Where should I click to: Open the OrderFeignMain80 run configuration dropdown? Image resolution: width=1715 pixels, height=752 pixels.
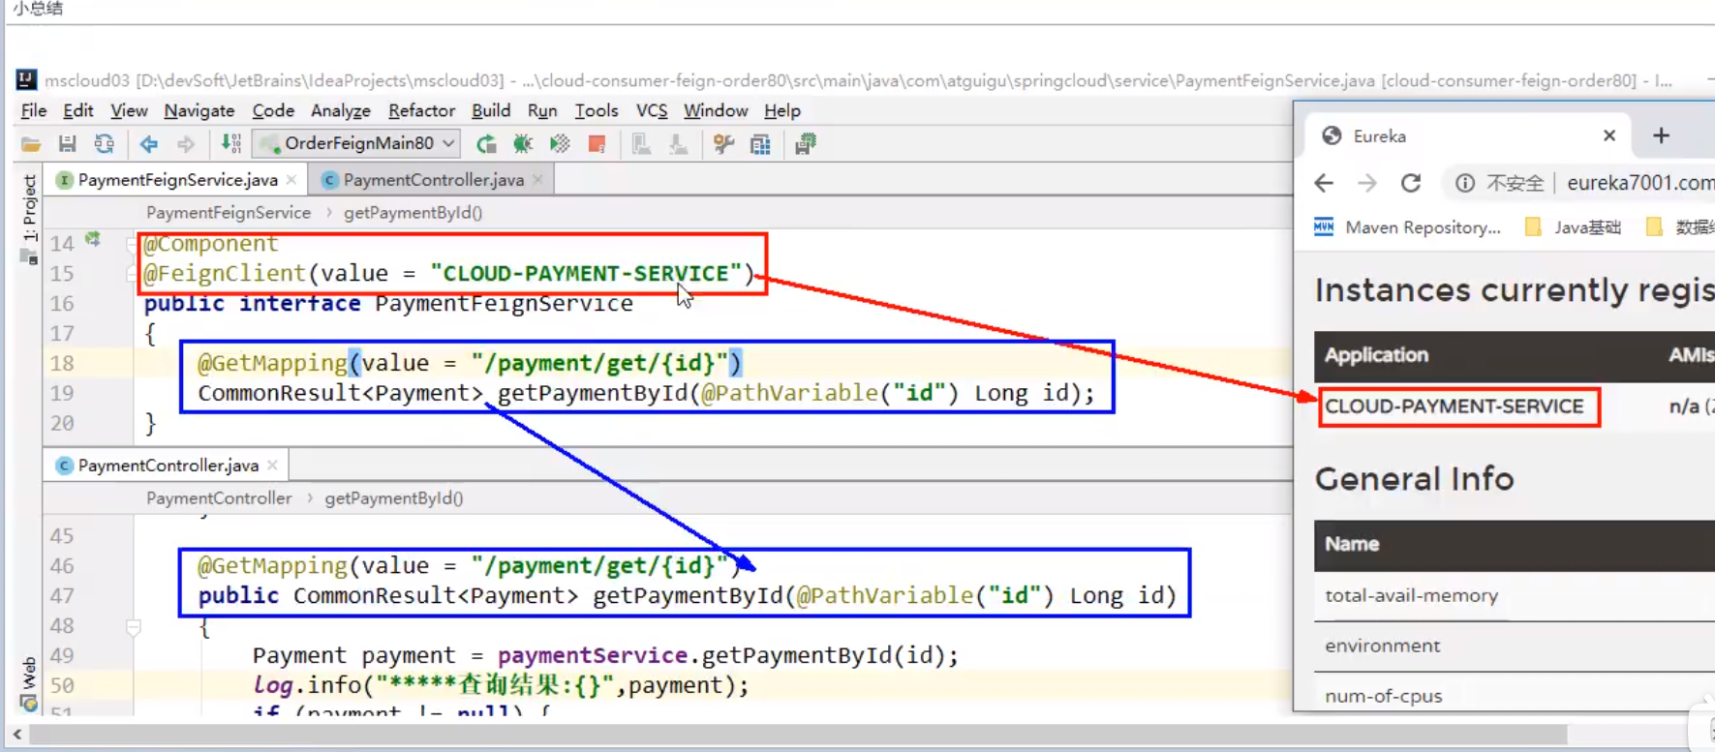tap(356, 143)
